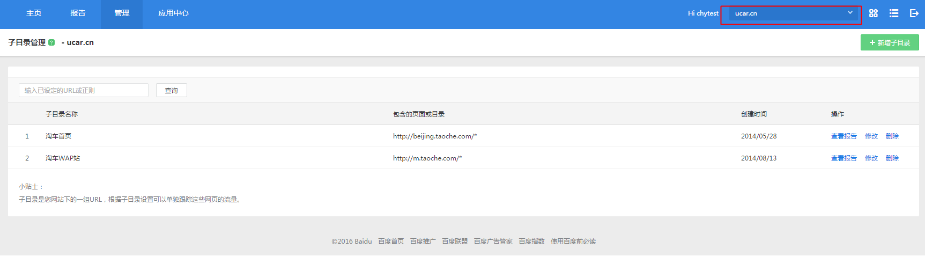Edit the 淘车首页 subdirectory entry
The image size is (925, 256).
click(x=871, y=136)
